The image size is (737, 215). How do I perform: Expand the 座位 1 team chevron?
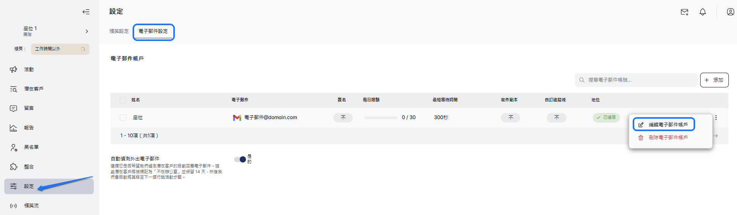[86, 31]
